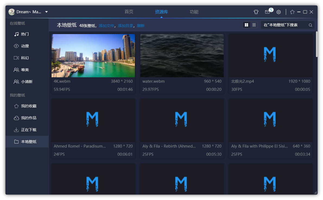Open the 功能 tab
The image size is (323, 200).
[194, 12]
